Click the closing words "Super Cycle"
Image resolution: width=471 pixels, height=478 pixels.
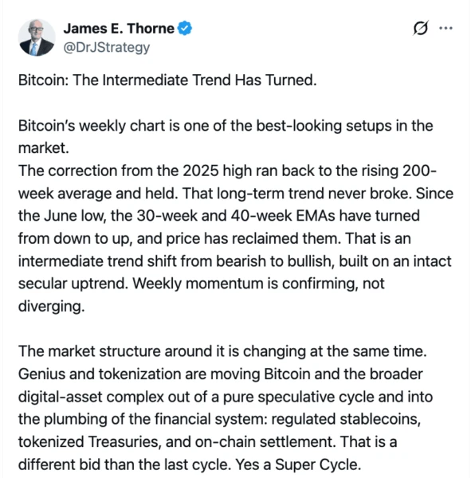(317, 464)
